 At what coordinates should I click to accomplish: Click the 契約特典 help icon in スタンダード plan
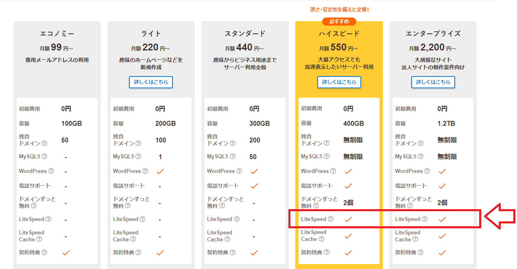click(x=232, y=252)
